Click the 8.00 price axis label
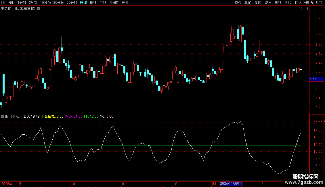Image resolution: width=325 pixels, height=187 pixels. pos(319,71)
